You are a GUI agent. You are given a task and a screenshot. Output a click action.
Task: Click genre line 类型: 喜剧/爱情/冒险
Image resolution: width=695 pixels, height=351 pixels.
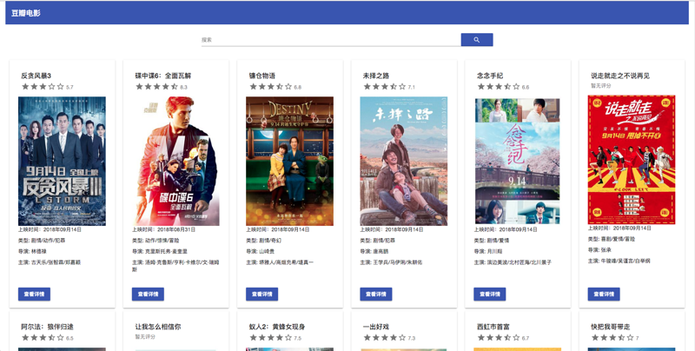[x=612, y=239]
